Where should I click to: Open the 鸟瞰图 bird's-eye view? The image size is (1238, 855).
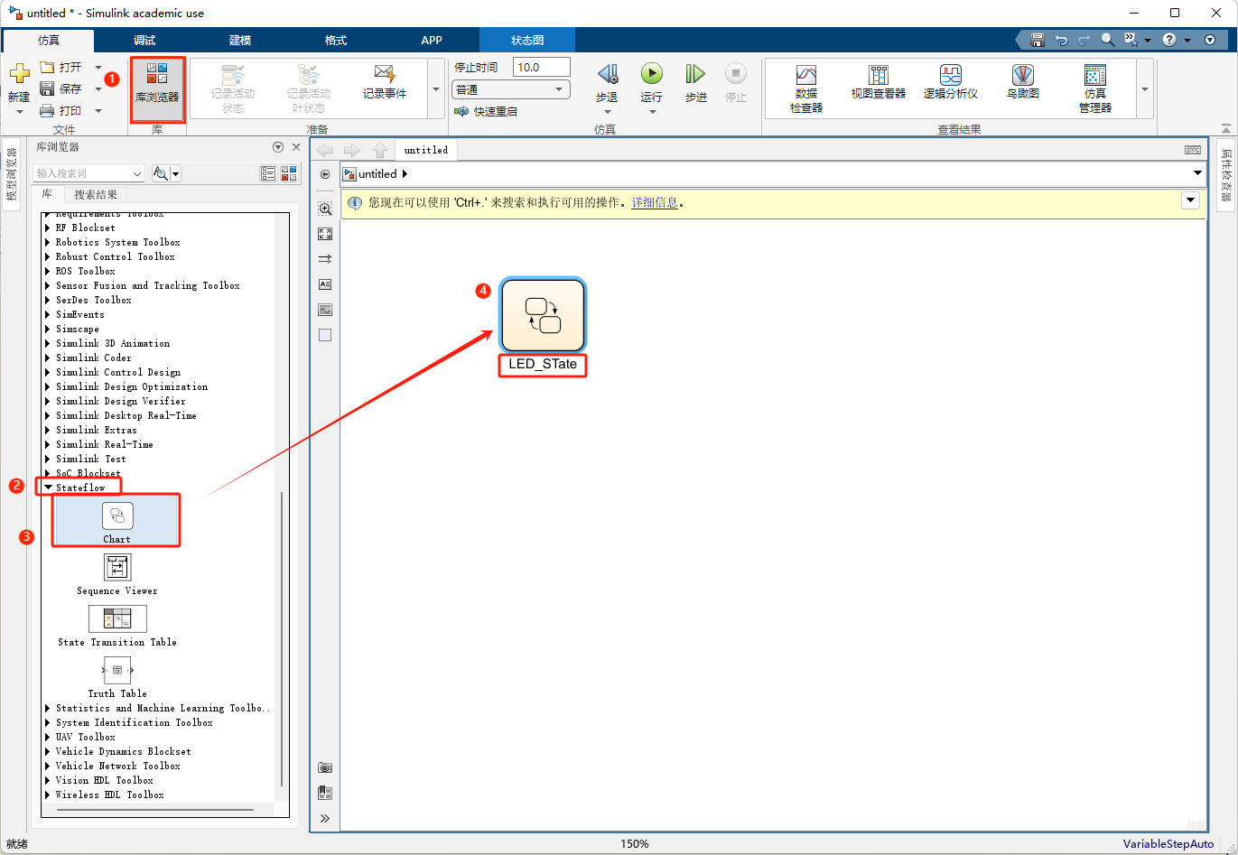1022,82
